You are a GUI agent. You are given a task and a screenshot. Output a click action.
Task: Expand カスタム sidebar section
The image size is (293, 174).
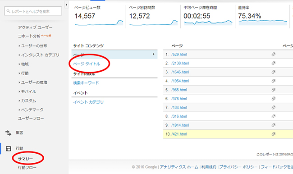pyautogui.click(x=27, y=101)
